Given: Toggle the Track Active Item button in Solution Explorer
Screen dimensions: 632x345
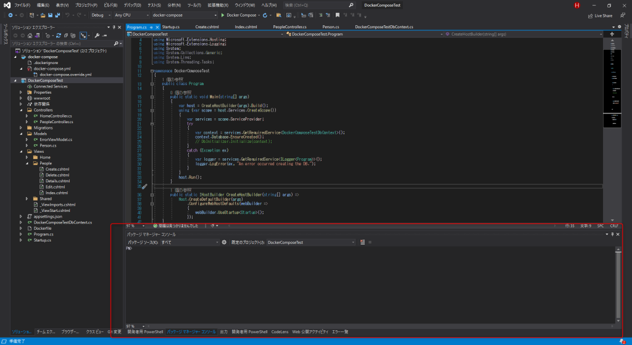Looking at the screenshot, I should (83, 35).
